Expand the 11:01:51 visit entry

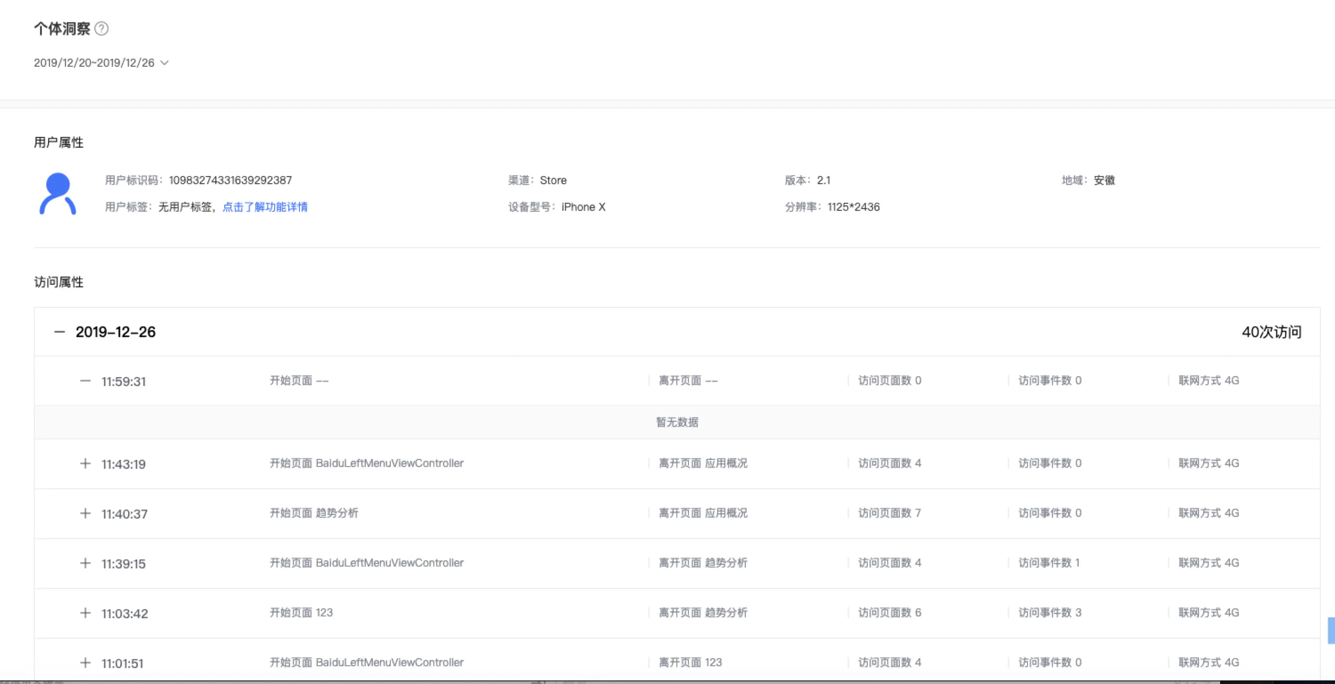[x=85, y=663]
